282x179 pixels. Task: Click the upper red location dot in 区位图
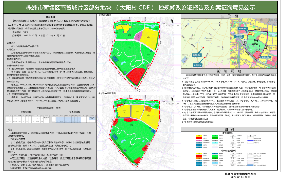[x=203, y=48]
